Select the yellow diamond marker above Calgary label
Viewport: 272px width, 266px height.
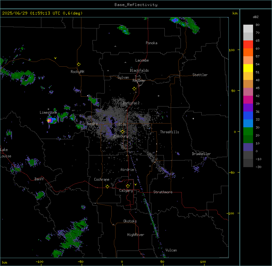tap(128, 186)
